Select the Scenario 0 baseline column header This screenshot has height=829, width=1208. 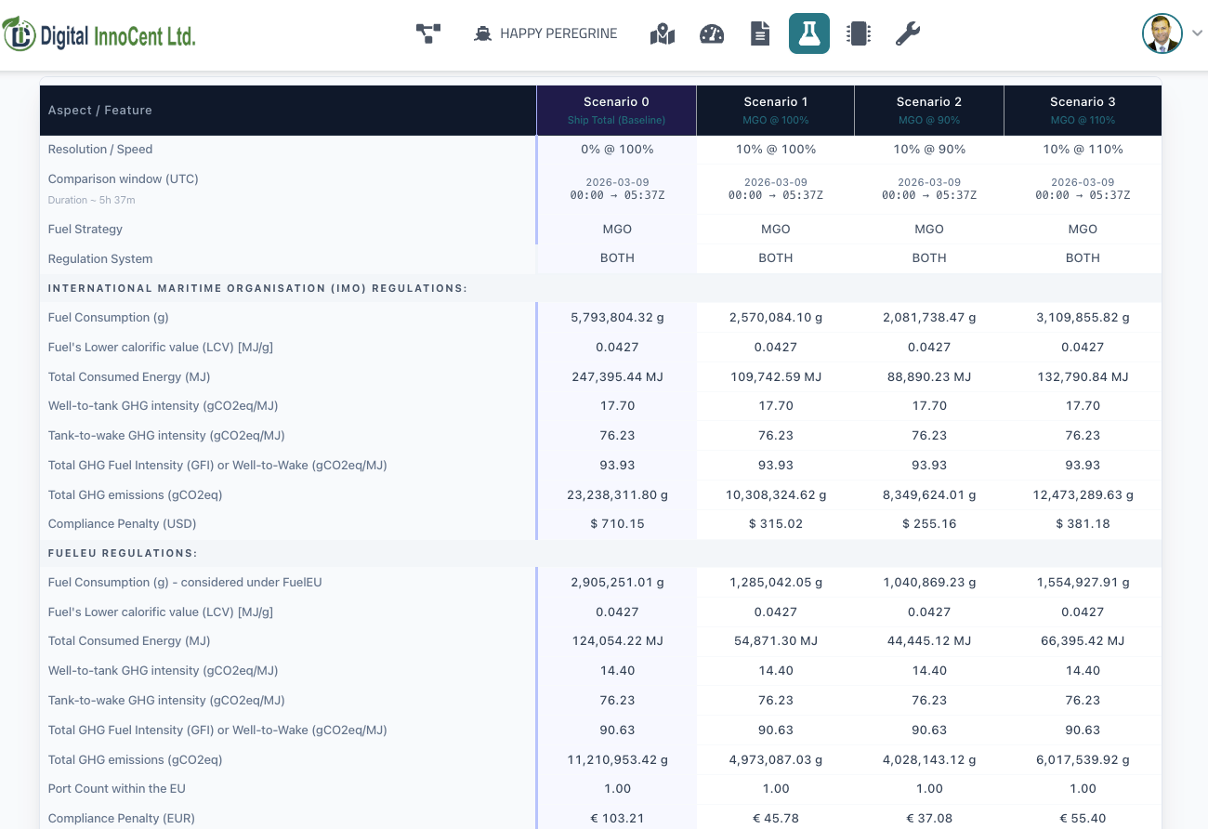(616, 111)
